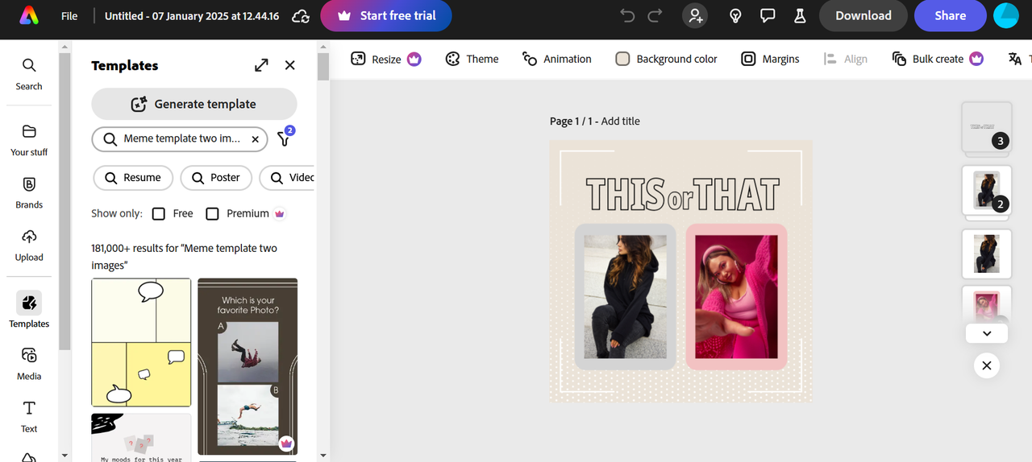Open the beaker experiments icon
The image size is (1032, 462).
(800, 15)
